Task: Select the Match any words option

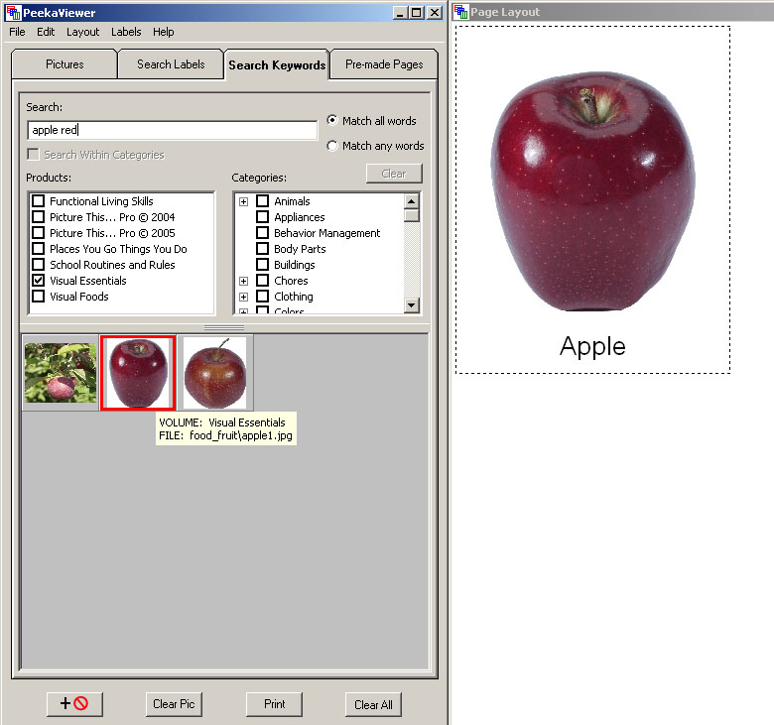Action: 332,146
